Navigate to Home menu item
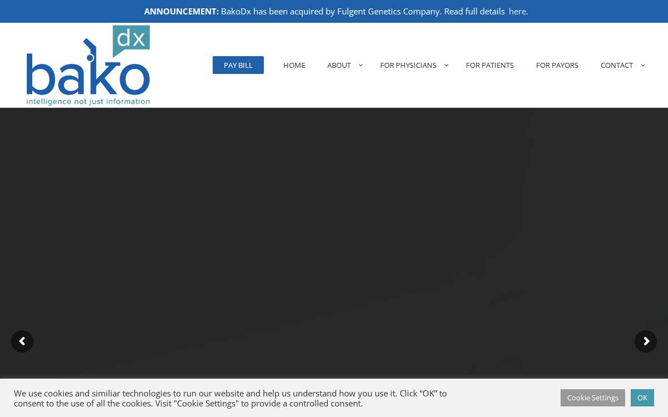668x417 pixels. pyautogui.click(x=294, y=65)
